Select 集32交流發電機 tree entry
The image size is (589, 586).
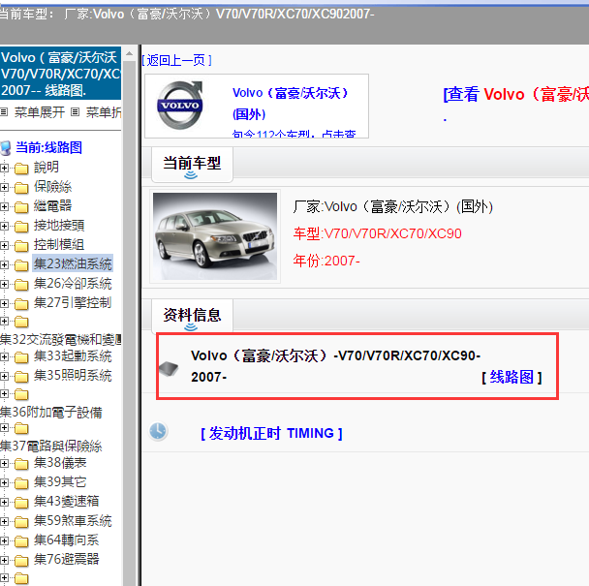click(x=61, y=340)
